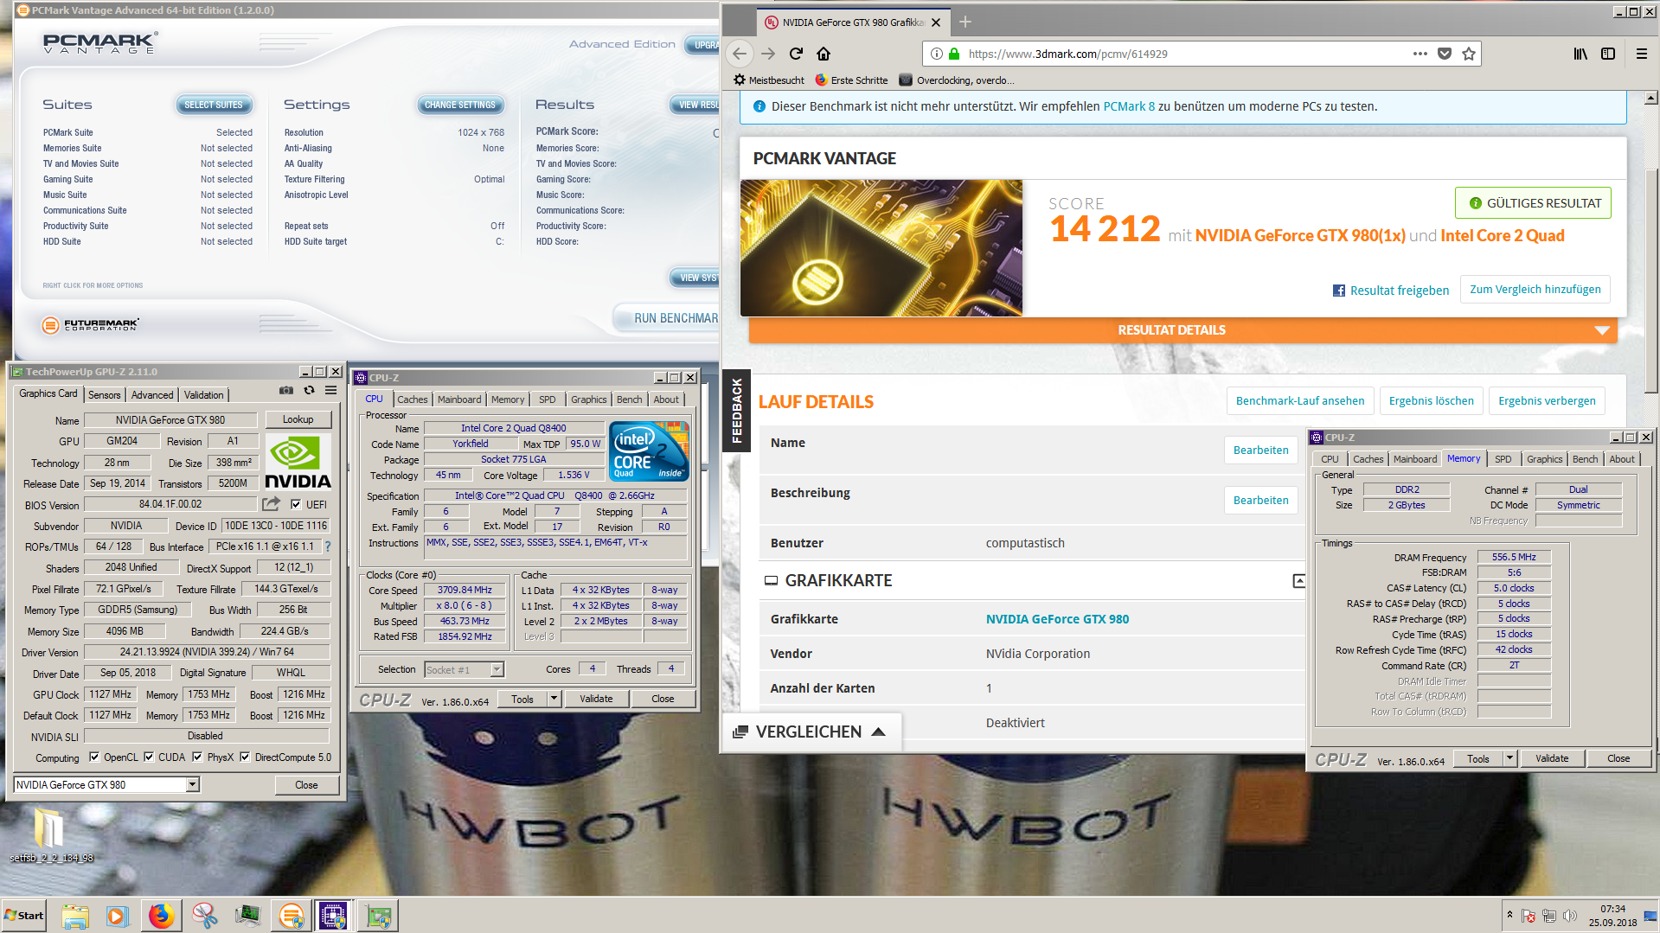Click Zum Vergleich hinzufügen button
1660x933 pixels.
click(1535, 290)
